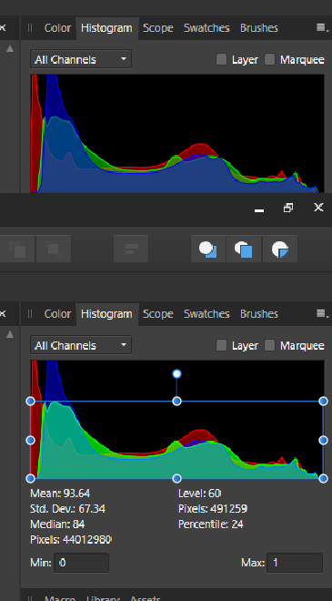
Task: Enable the Marquee checkbox in upper Histogram panel
Action: (x=270, y=59)
